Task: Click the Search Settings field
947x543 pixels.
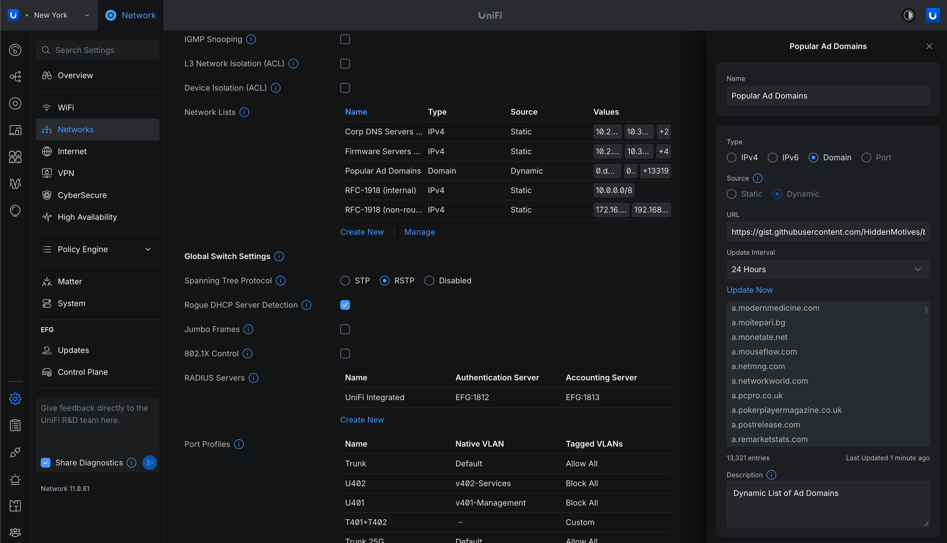Action: [x=98, y=50]
